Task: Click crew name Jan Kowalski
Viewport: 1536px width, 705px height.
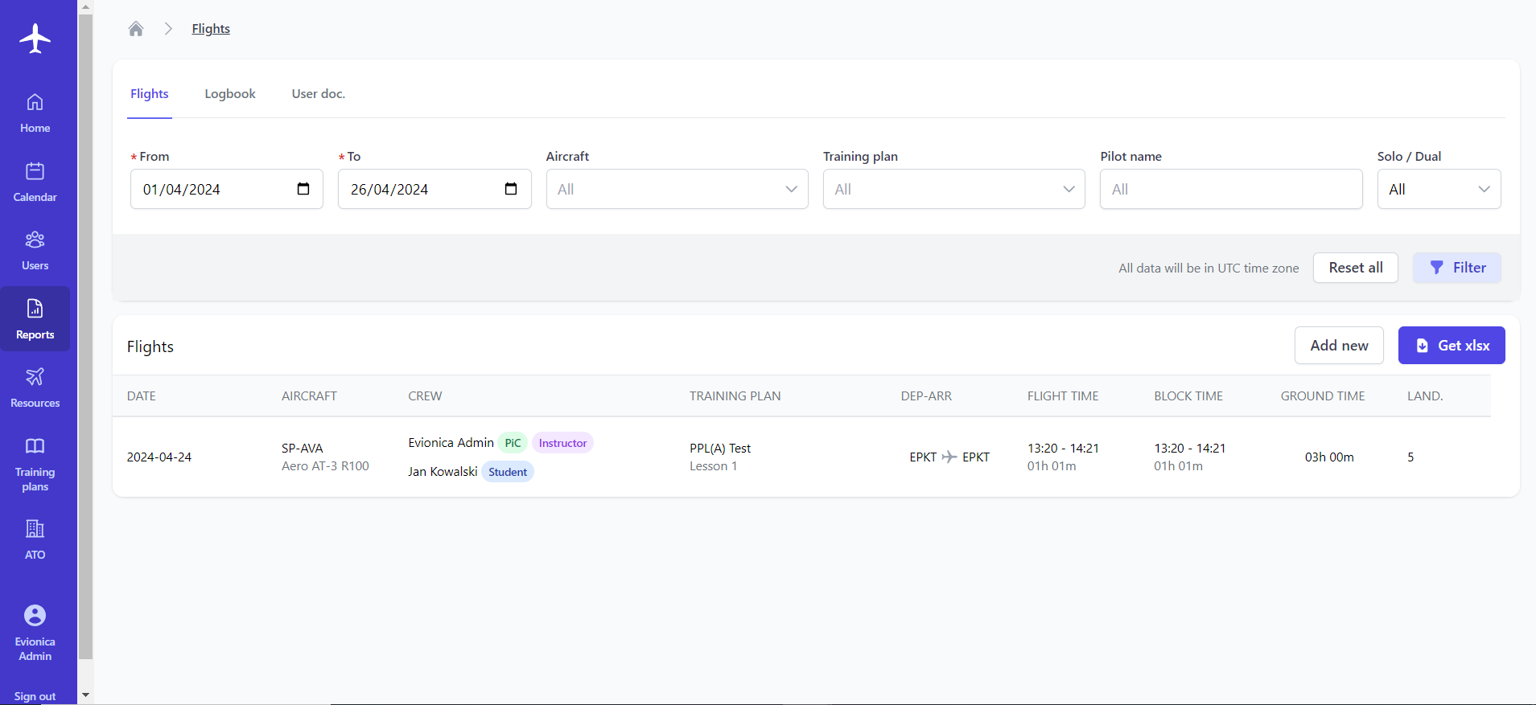Action: 443,472
